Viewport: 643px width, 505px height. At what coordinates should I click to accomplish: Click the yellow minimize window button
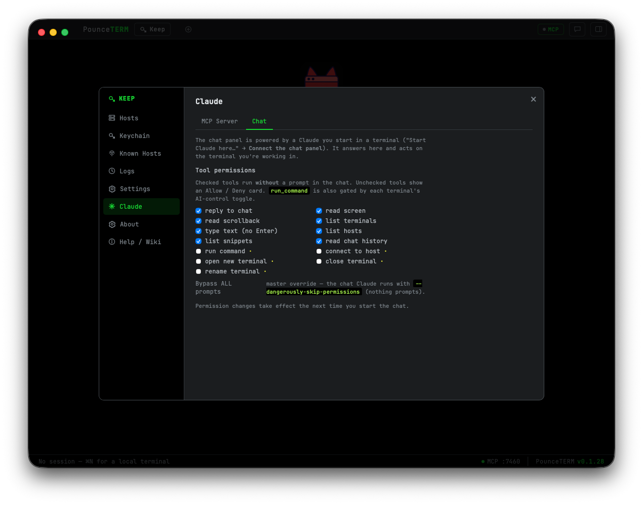(53, 32)
